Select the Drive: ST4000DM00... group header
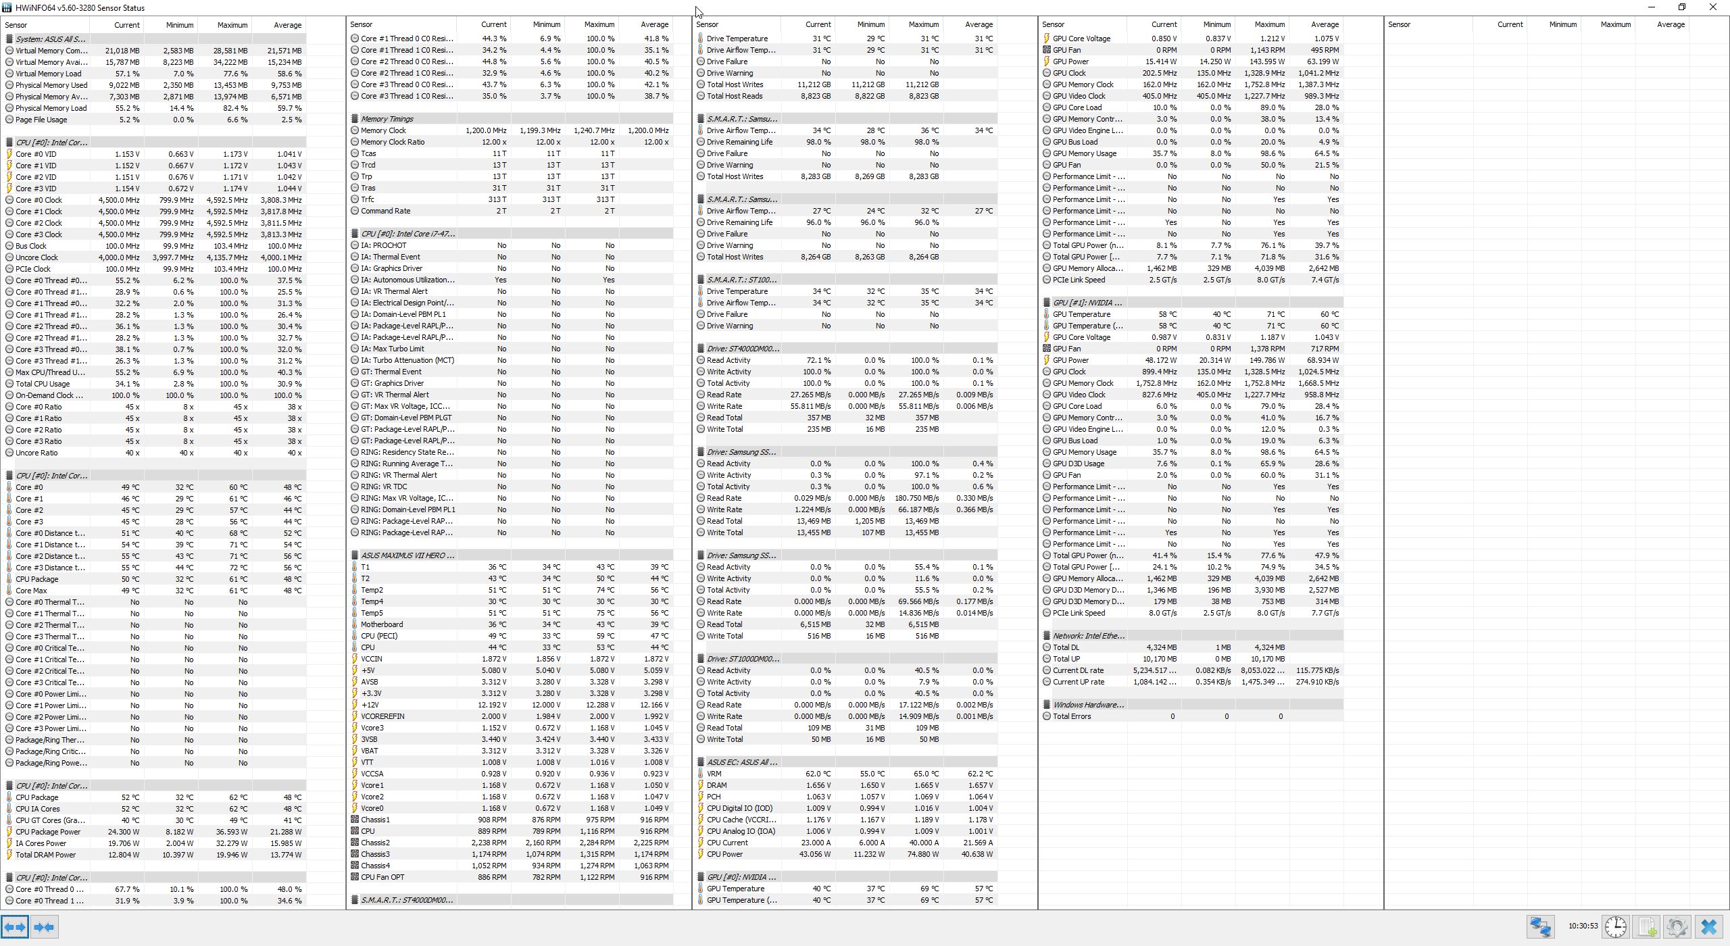The width and height of the screenshot is (1730, 946). click(x=846, y=349)
